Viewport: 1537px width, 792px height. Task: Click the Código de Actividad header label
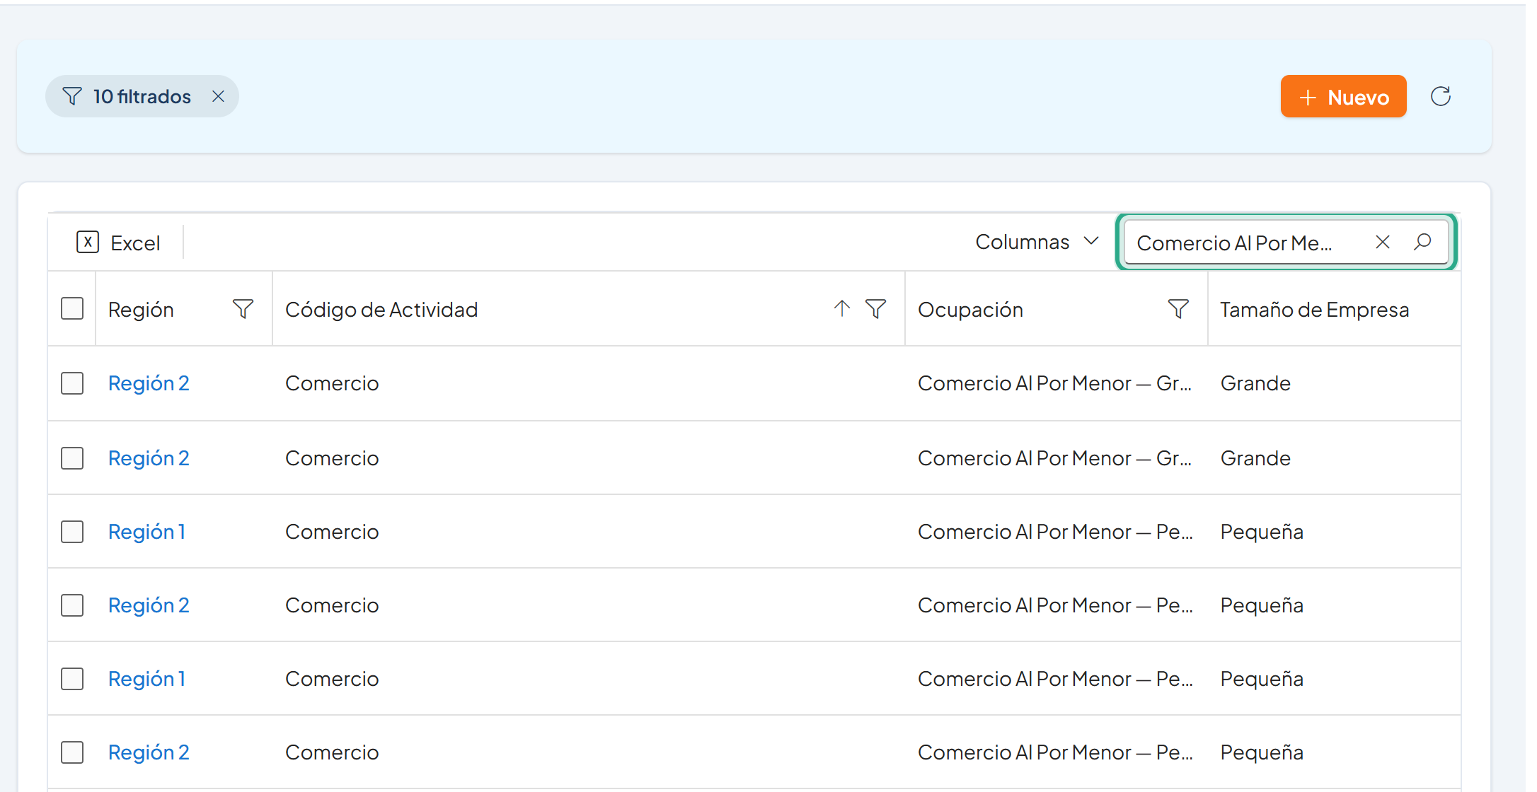[381, 310]
